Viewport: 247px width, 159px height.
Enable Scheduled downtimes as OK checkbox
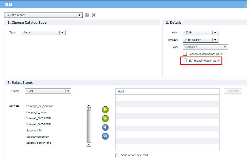point(185,54)
